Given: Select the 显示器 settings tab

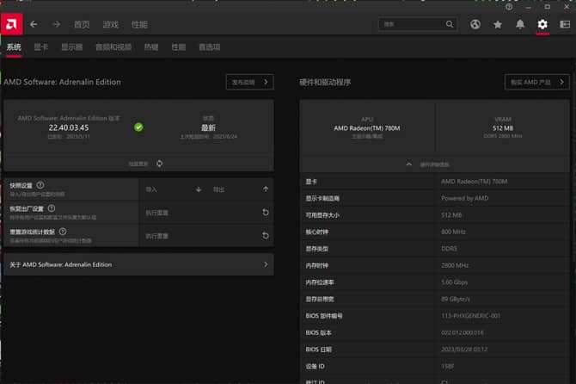Looking at the screenshot, I should click(x=71, y=47).
